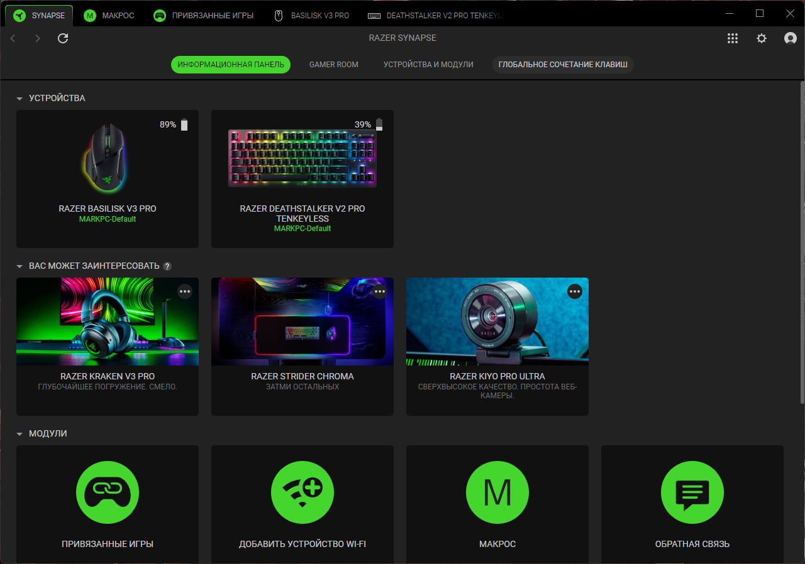Image resolution: width=805 pixels, height=564 pixels.
Task: Open the Razer Kraken V3 Pro promo image
Action: (x=108, y=322)
